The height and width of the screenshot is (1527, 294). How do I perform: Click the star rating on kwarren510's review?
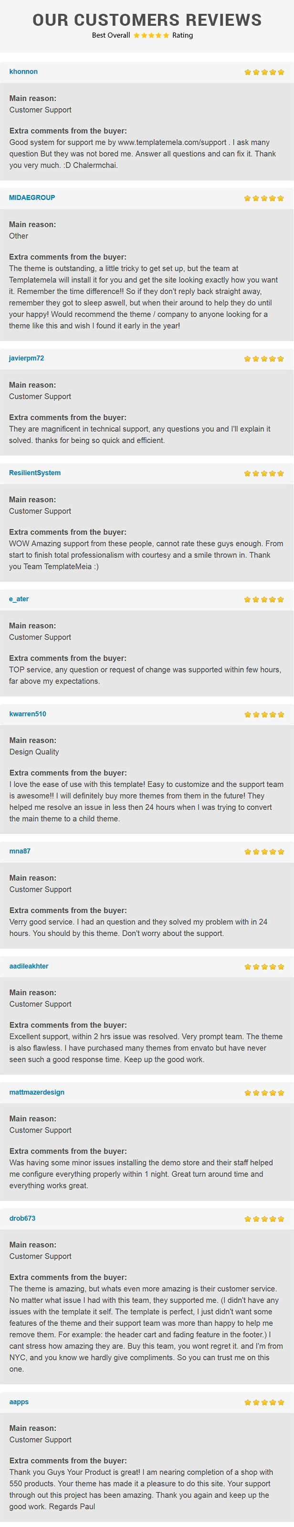click(264, 715)
